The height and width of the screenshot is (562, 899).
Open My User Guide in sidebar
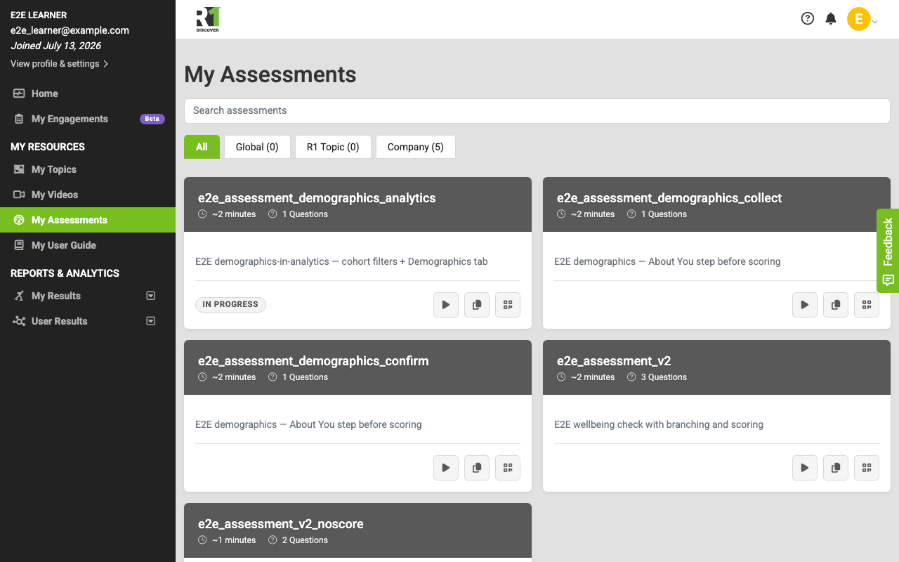tap(88, 245)
